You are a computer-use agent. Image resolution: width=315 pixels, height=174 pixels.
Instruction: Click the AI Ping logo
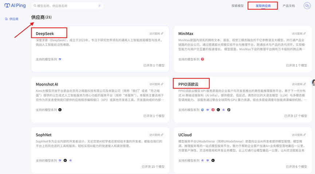point(15,5)
